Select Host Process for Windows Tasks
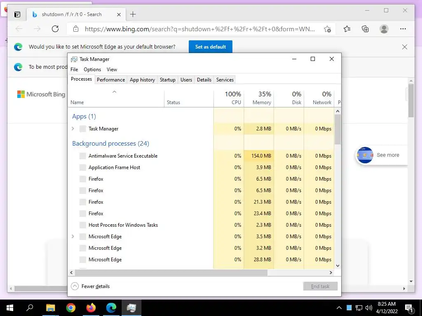 pos(201,225)
